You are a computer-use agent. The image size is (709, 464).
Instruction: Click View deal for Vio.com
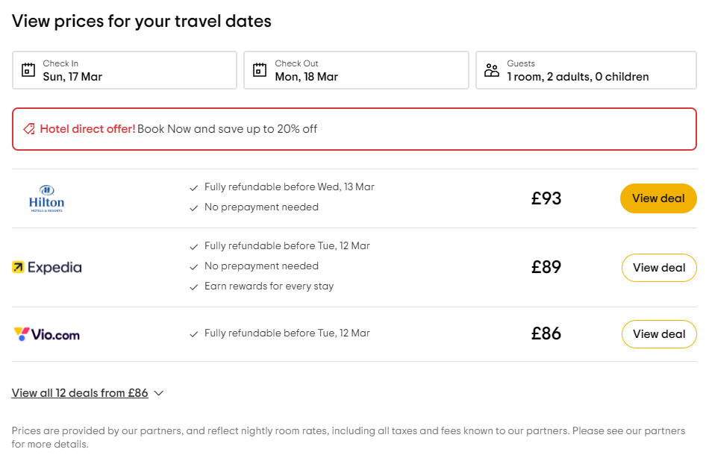[x=659, y=334]
